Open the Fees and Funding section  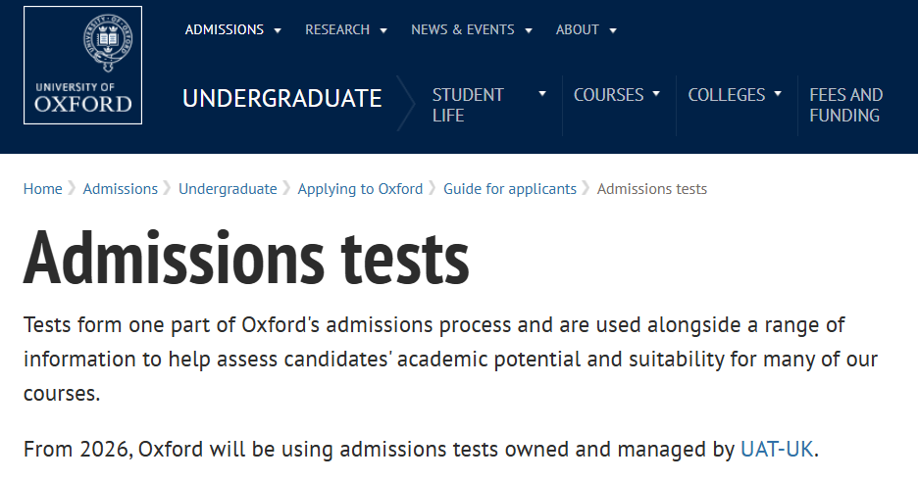(845, 105)
